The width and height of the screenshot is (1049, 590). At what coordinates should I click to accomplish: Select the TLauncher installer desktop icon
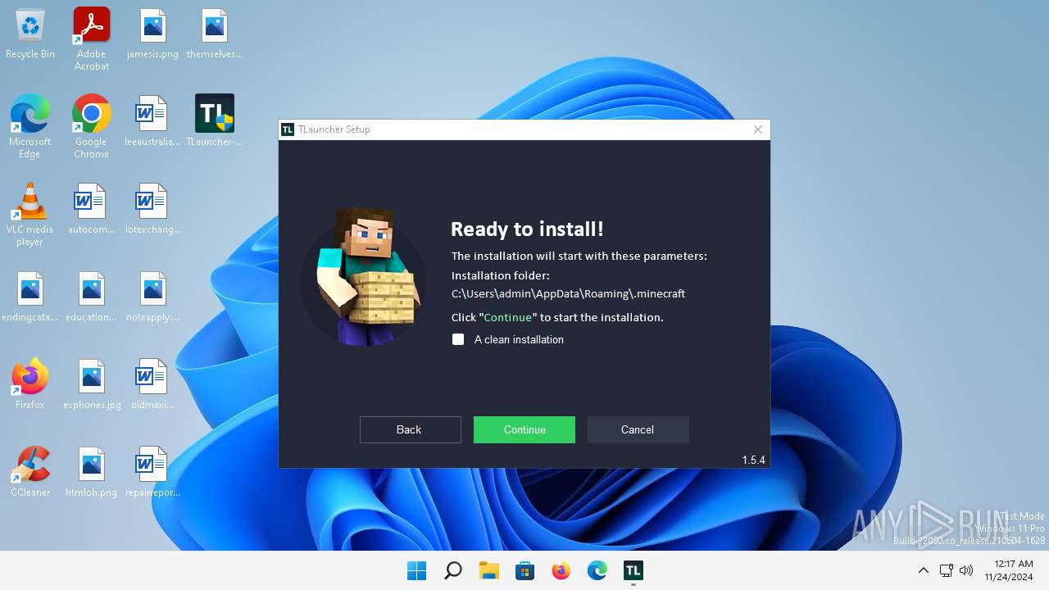click(x=215, y=121)
